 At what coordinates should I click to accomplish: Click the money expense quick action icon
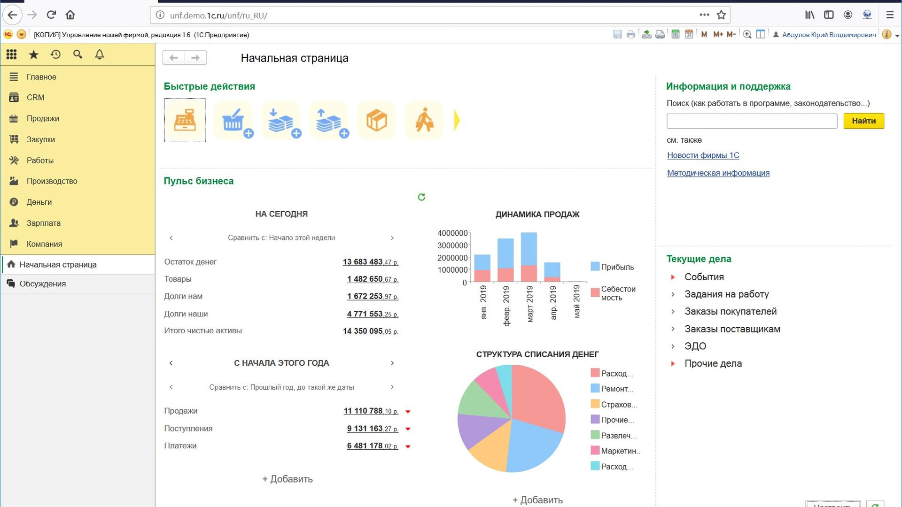pos(329,121)
